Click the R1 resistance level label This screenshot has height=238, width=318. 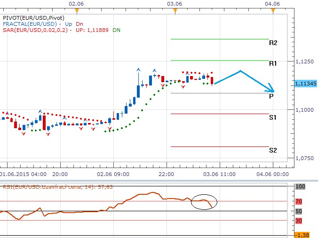click(x=273, y=63)
